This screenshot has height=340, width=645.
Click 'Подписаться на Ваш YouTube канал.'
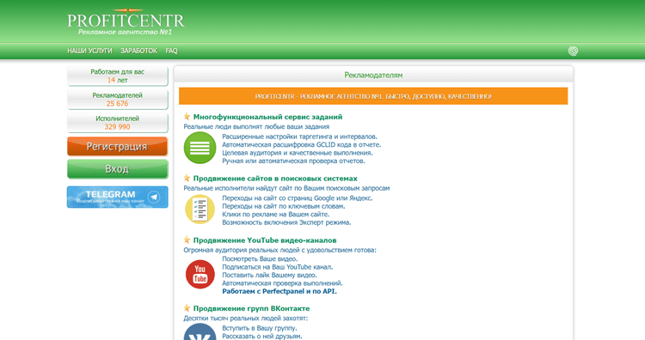[278, 267]
